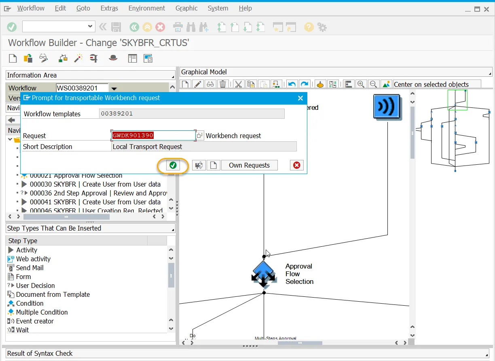Create a new workflow with the blank page icon
495x361 pixels.
point(13,58)
